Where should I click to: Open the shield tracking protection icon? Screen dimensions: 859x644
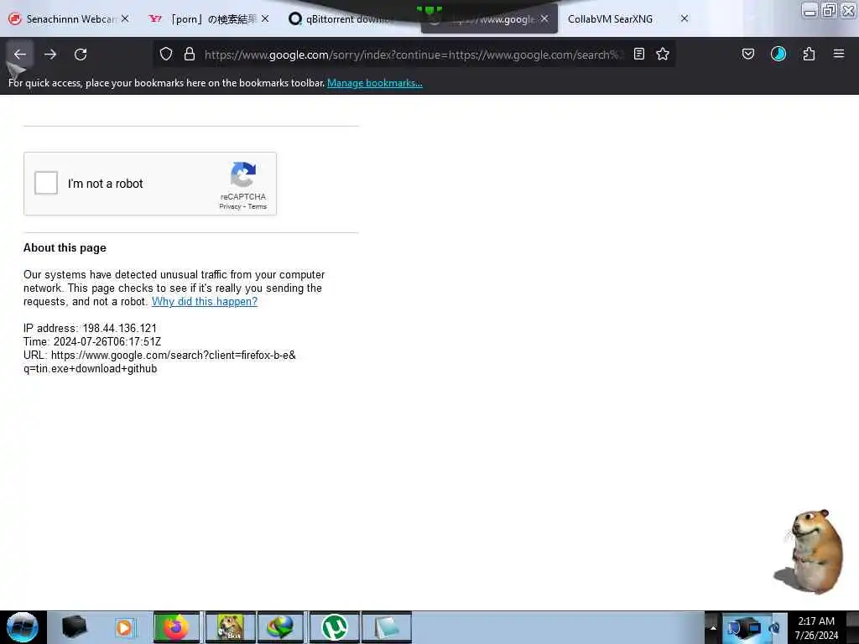pyautogui.click(x=166, y=54)
